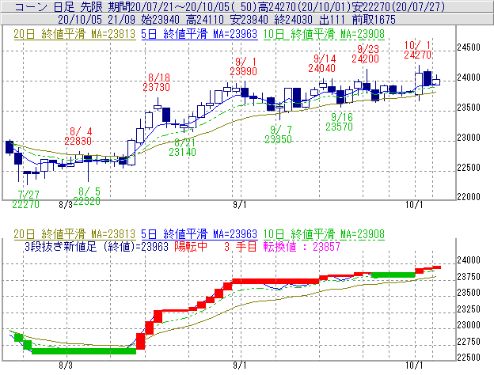494x375 pixels.
Task: Click the 9/14 24040 high label
Action: [322, 63]
